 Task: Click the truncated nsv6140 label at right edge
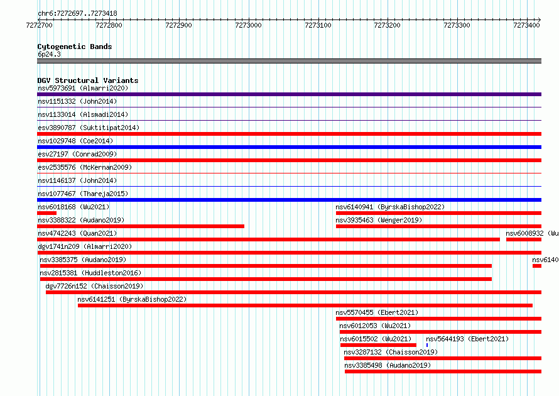coord(545,260)
